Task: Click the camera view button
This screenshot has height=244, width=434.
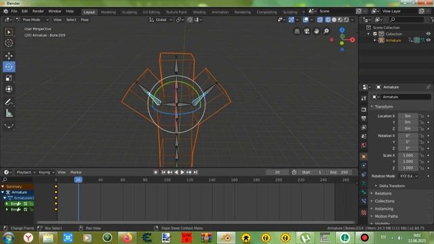Action: (x=307, y=31)
